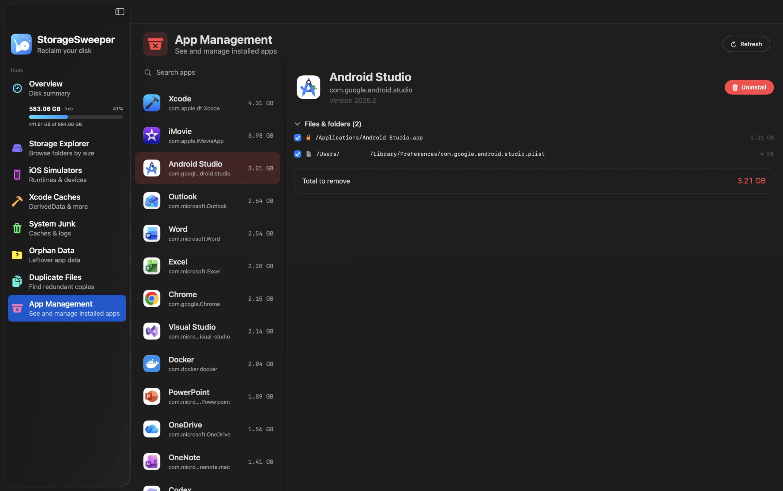Click the App Management sidebar icon

point(17,308)
